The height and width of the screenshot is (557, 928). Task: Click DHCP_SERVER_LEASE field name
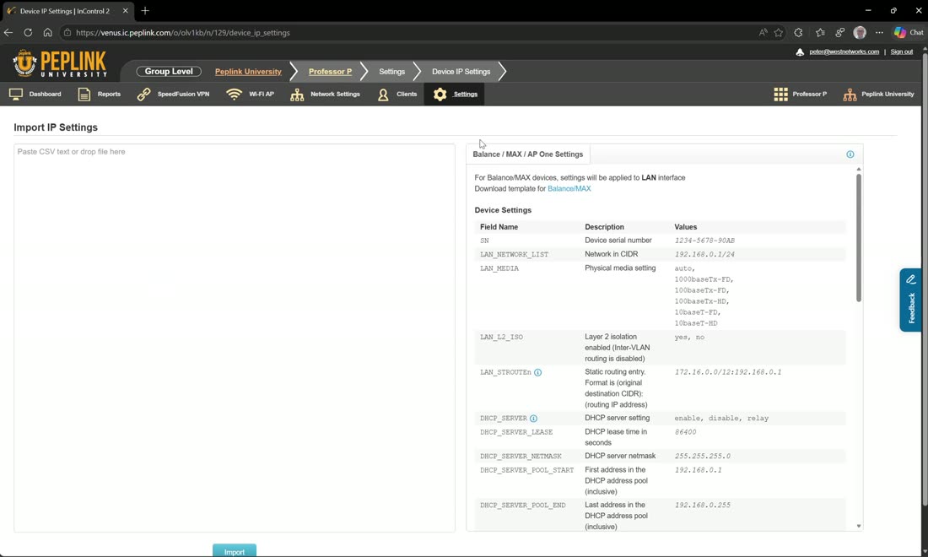[x=516, y=432]
